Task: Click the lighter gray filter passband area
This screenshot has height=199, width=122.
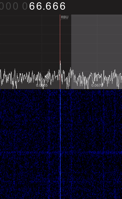Action: pos(96,52)
